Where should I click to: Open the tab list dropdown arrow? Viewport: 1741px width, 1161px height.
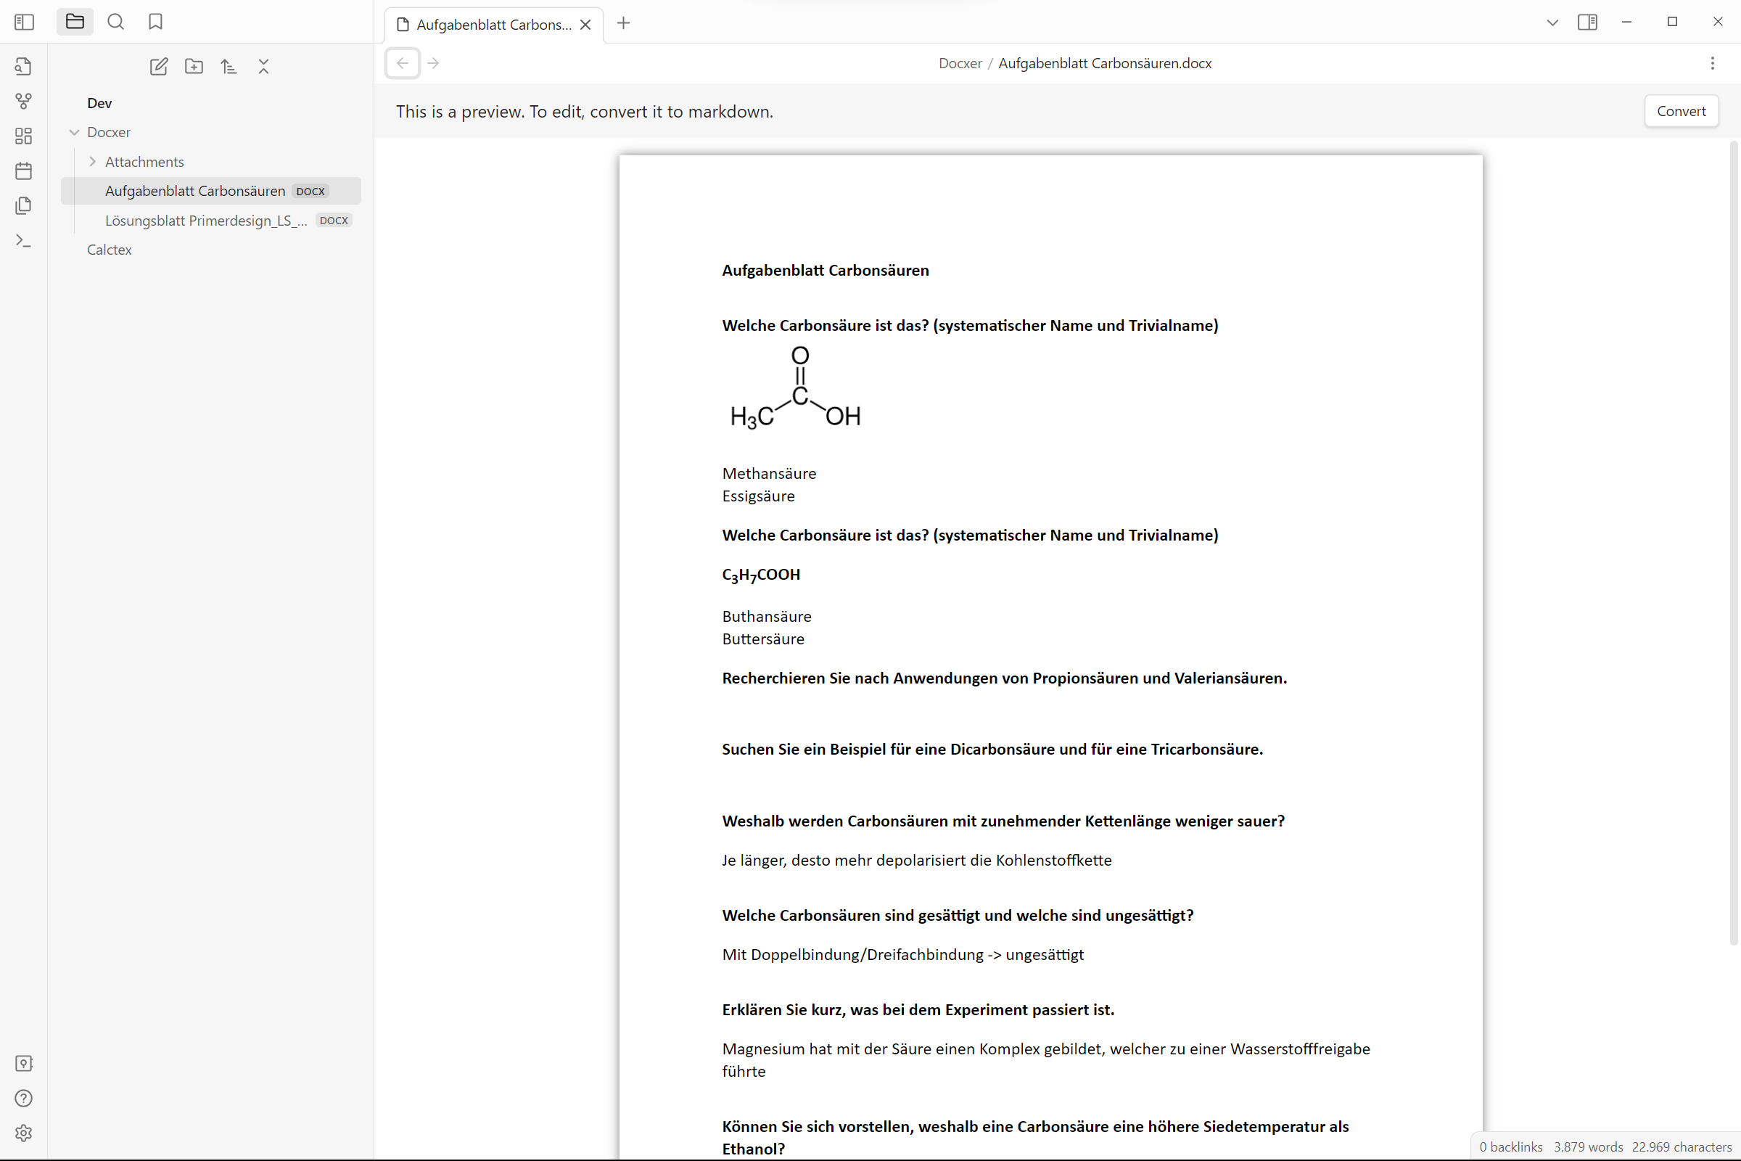coord(1552,22)
